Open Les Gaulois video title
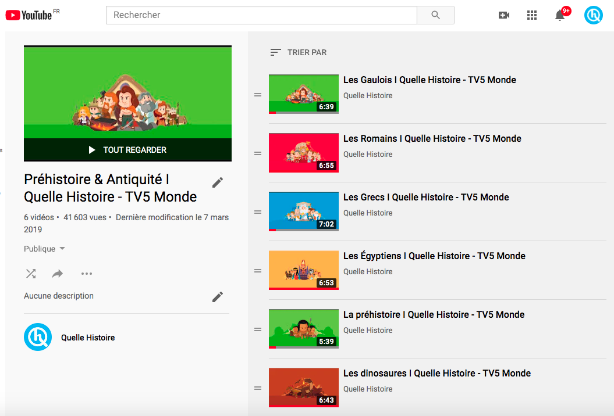Image resolution: width=614 pixels, height=416 pixels. (430, 80)
